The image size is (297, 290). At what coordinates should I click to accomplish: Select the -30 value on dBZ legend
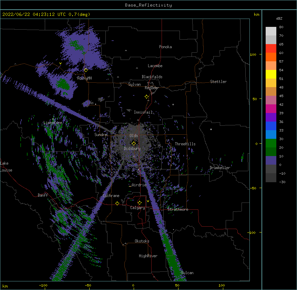tap(282, 182)
